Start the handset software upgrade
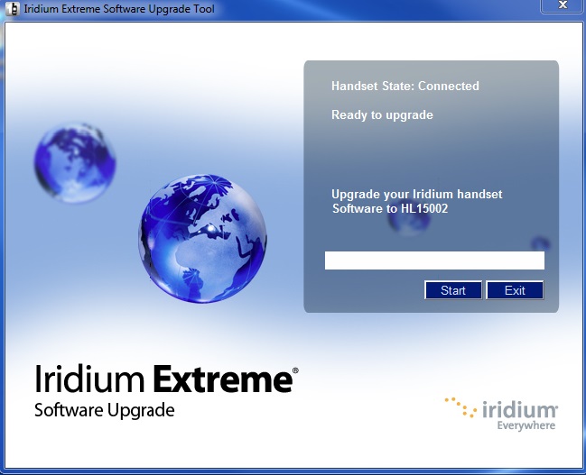 453,290
